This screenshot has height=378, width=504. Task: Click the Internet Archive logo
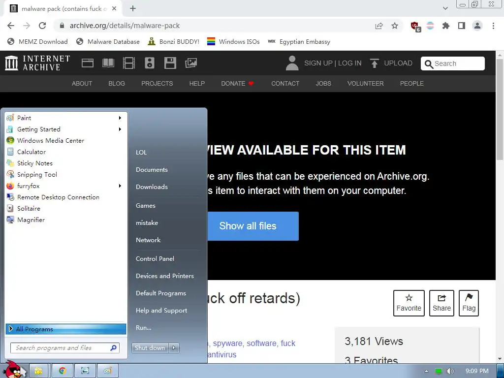coord(37,63)
